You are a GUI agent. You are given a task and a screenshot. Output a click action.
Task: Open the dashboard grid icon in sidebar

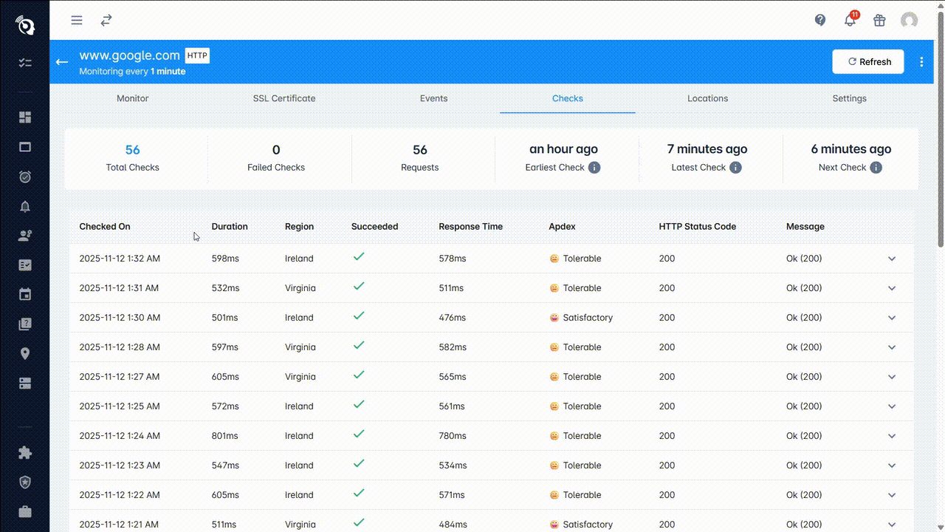[25, 117]
